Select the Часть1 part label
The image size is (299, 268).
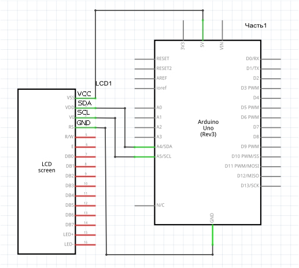256,25
